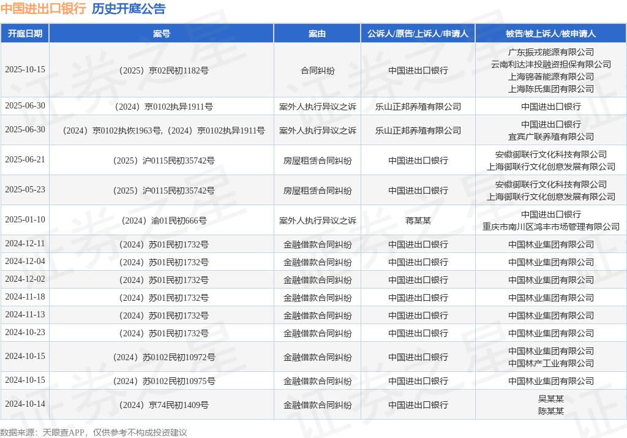Image resolution: width=627 pixels, height=438 pixels.
Task: Click date cell 2024-10-14
Action: click(x=24, y=404)
